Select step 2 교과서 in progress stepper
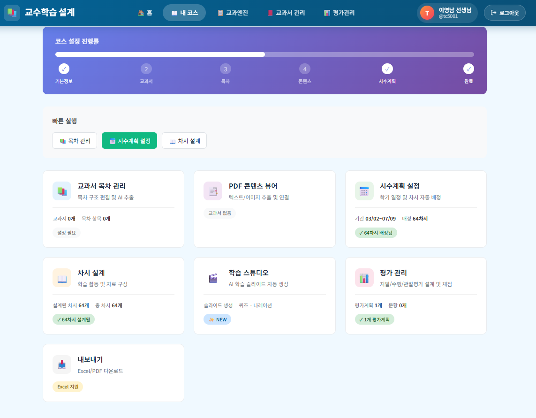 point(146,69)
